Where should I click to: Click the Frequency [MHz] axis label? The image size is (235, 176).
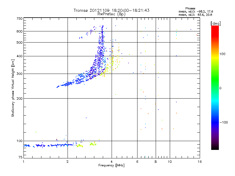[111, 165]
